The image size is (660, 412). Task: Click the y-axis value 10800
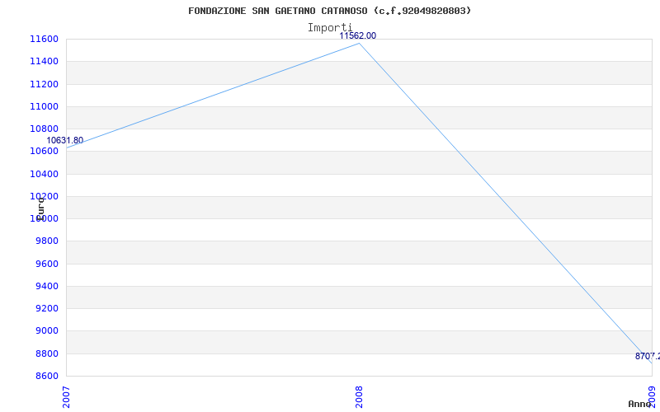pyautogui.click(x=44, y=129)
